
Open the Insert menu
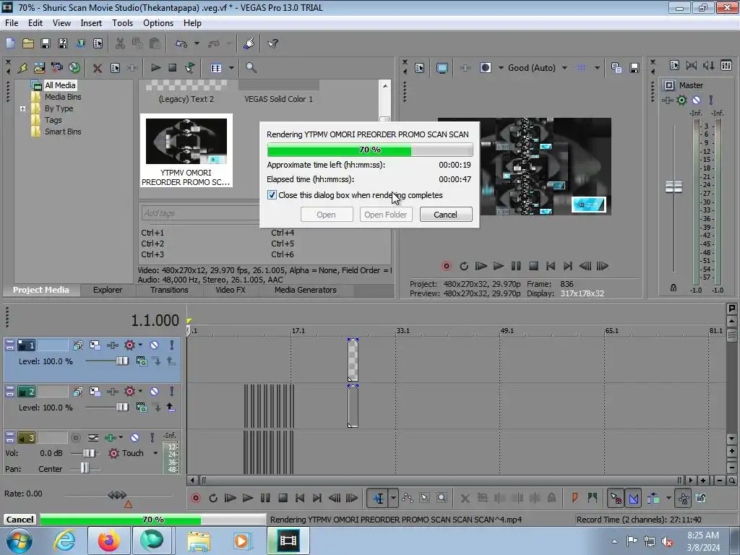coord(91,23)
